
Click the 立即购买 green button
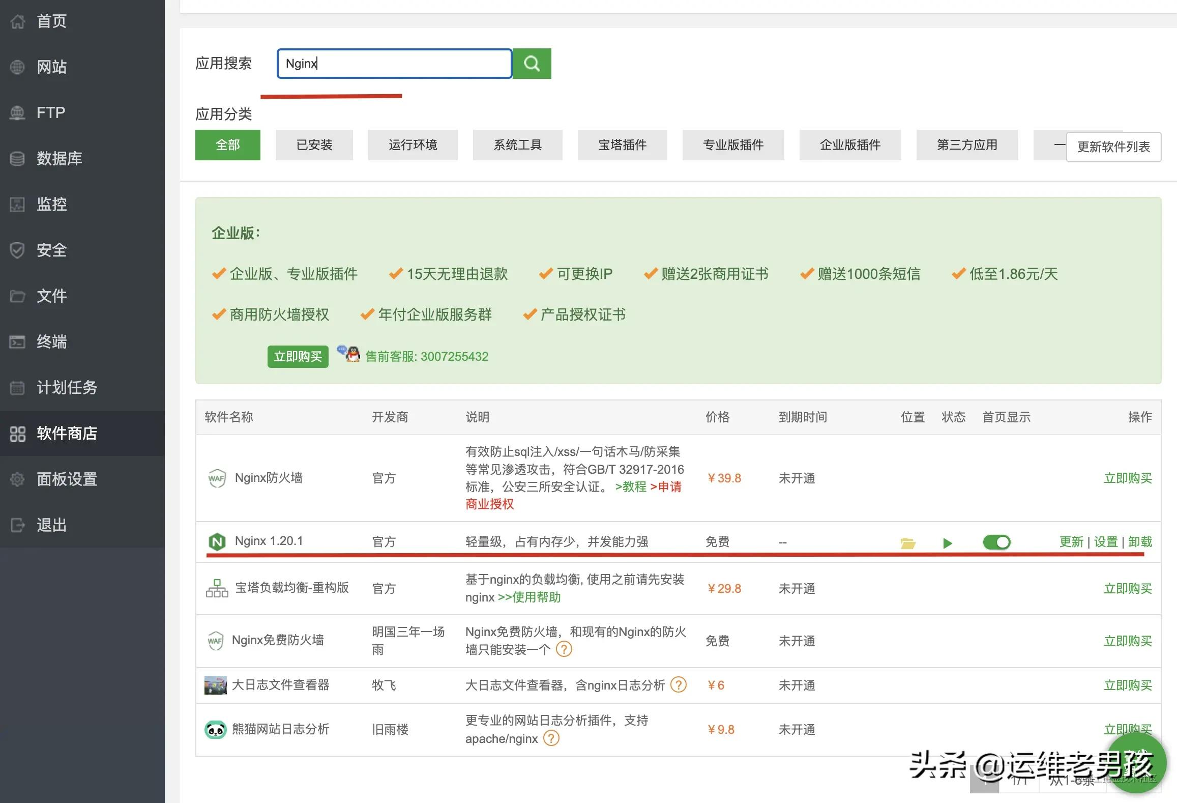click(x=298, y=356)
